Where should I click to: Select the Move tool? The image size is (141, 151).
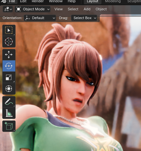[x=9, y=55]
